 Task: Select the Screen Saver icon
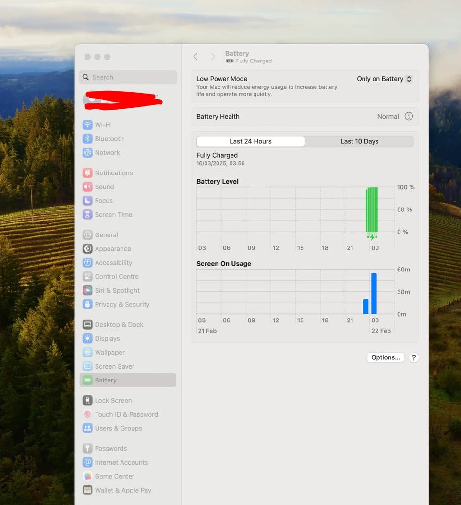(87, 366)
